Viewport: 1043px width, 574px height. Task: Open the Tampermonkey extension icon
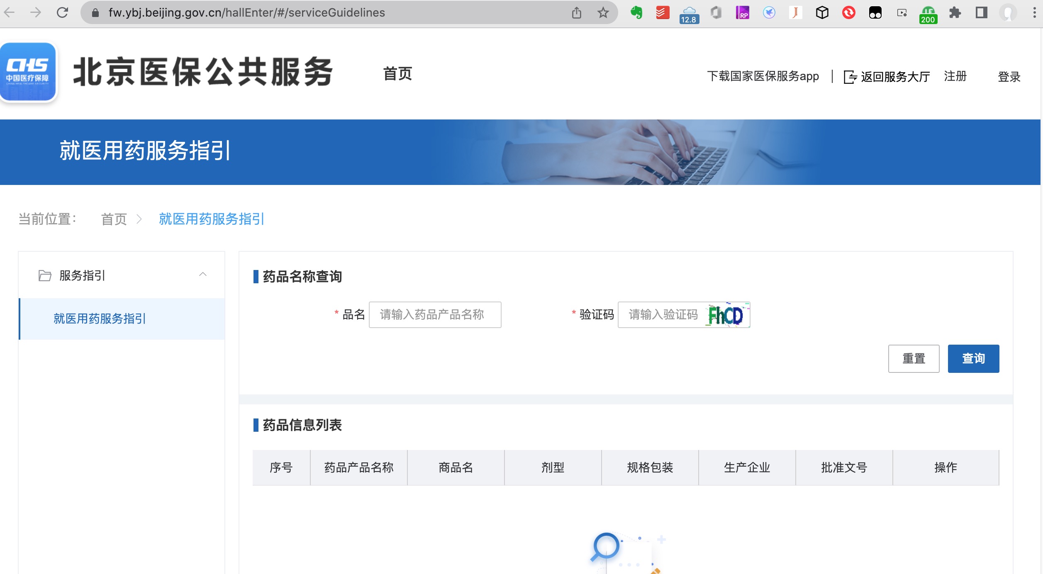[x=875, y=12]
